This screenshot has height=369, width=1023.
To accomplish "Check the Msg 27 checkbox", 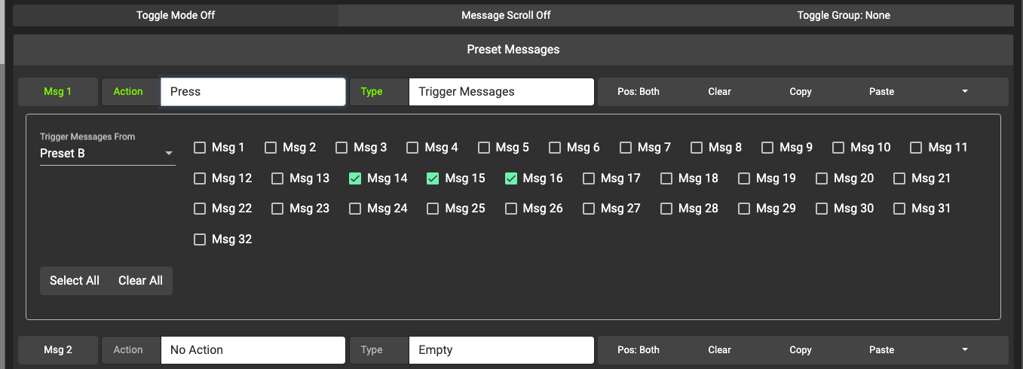I will coord(589,209).
